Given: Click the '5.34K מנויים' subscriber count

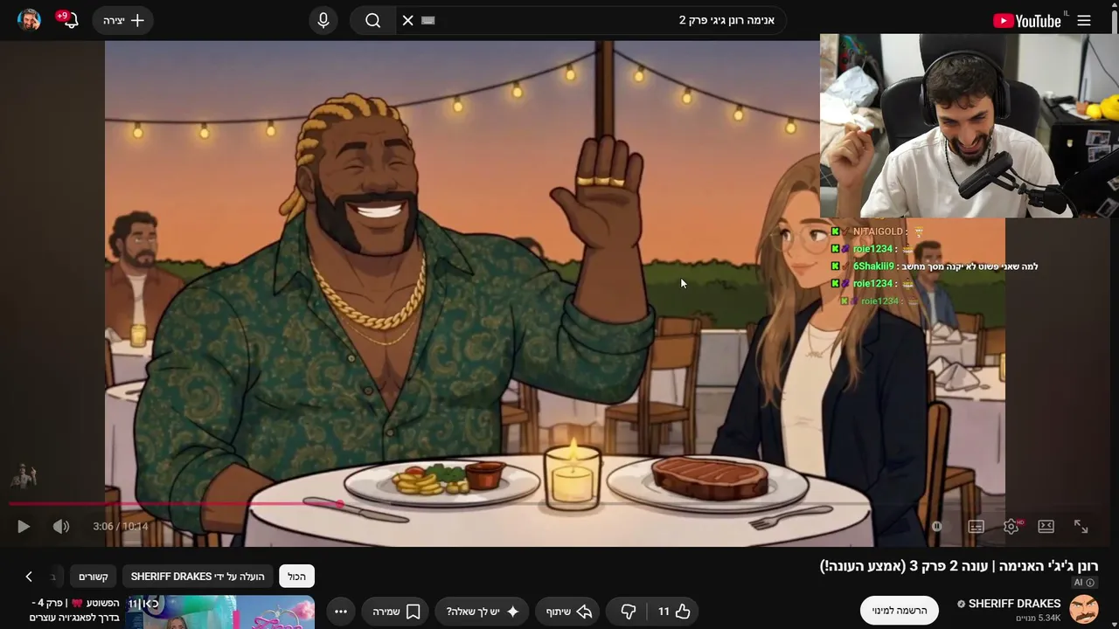Looking at the screenshot, I should [1037, 619].
